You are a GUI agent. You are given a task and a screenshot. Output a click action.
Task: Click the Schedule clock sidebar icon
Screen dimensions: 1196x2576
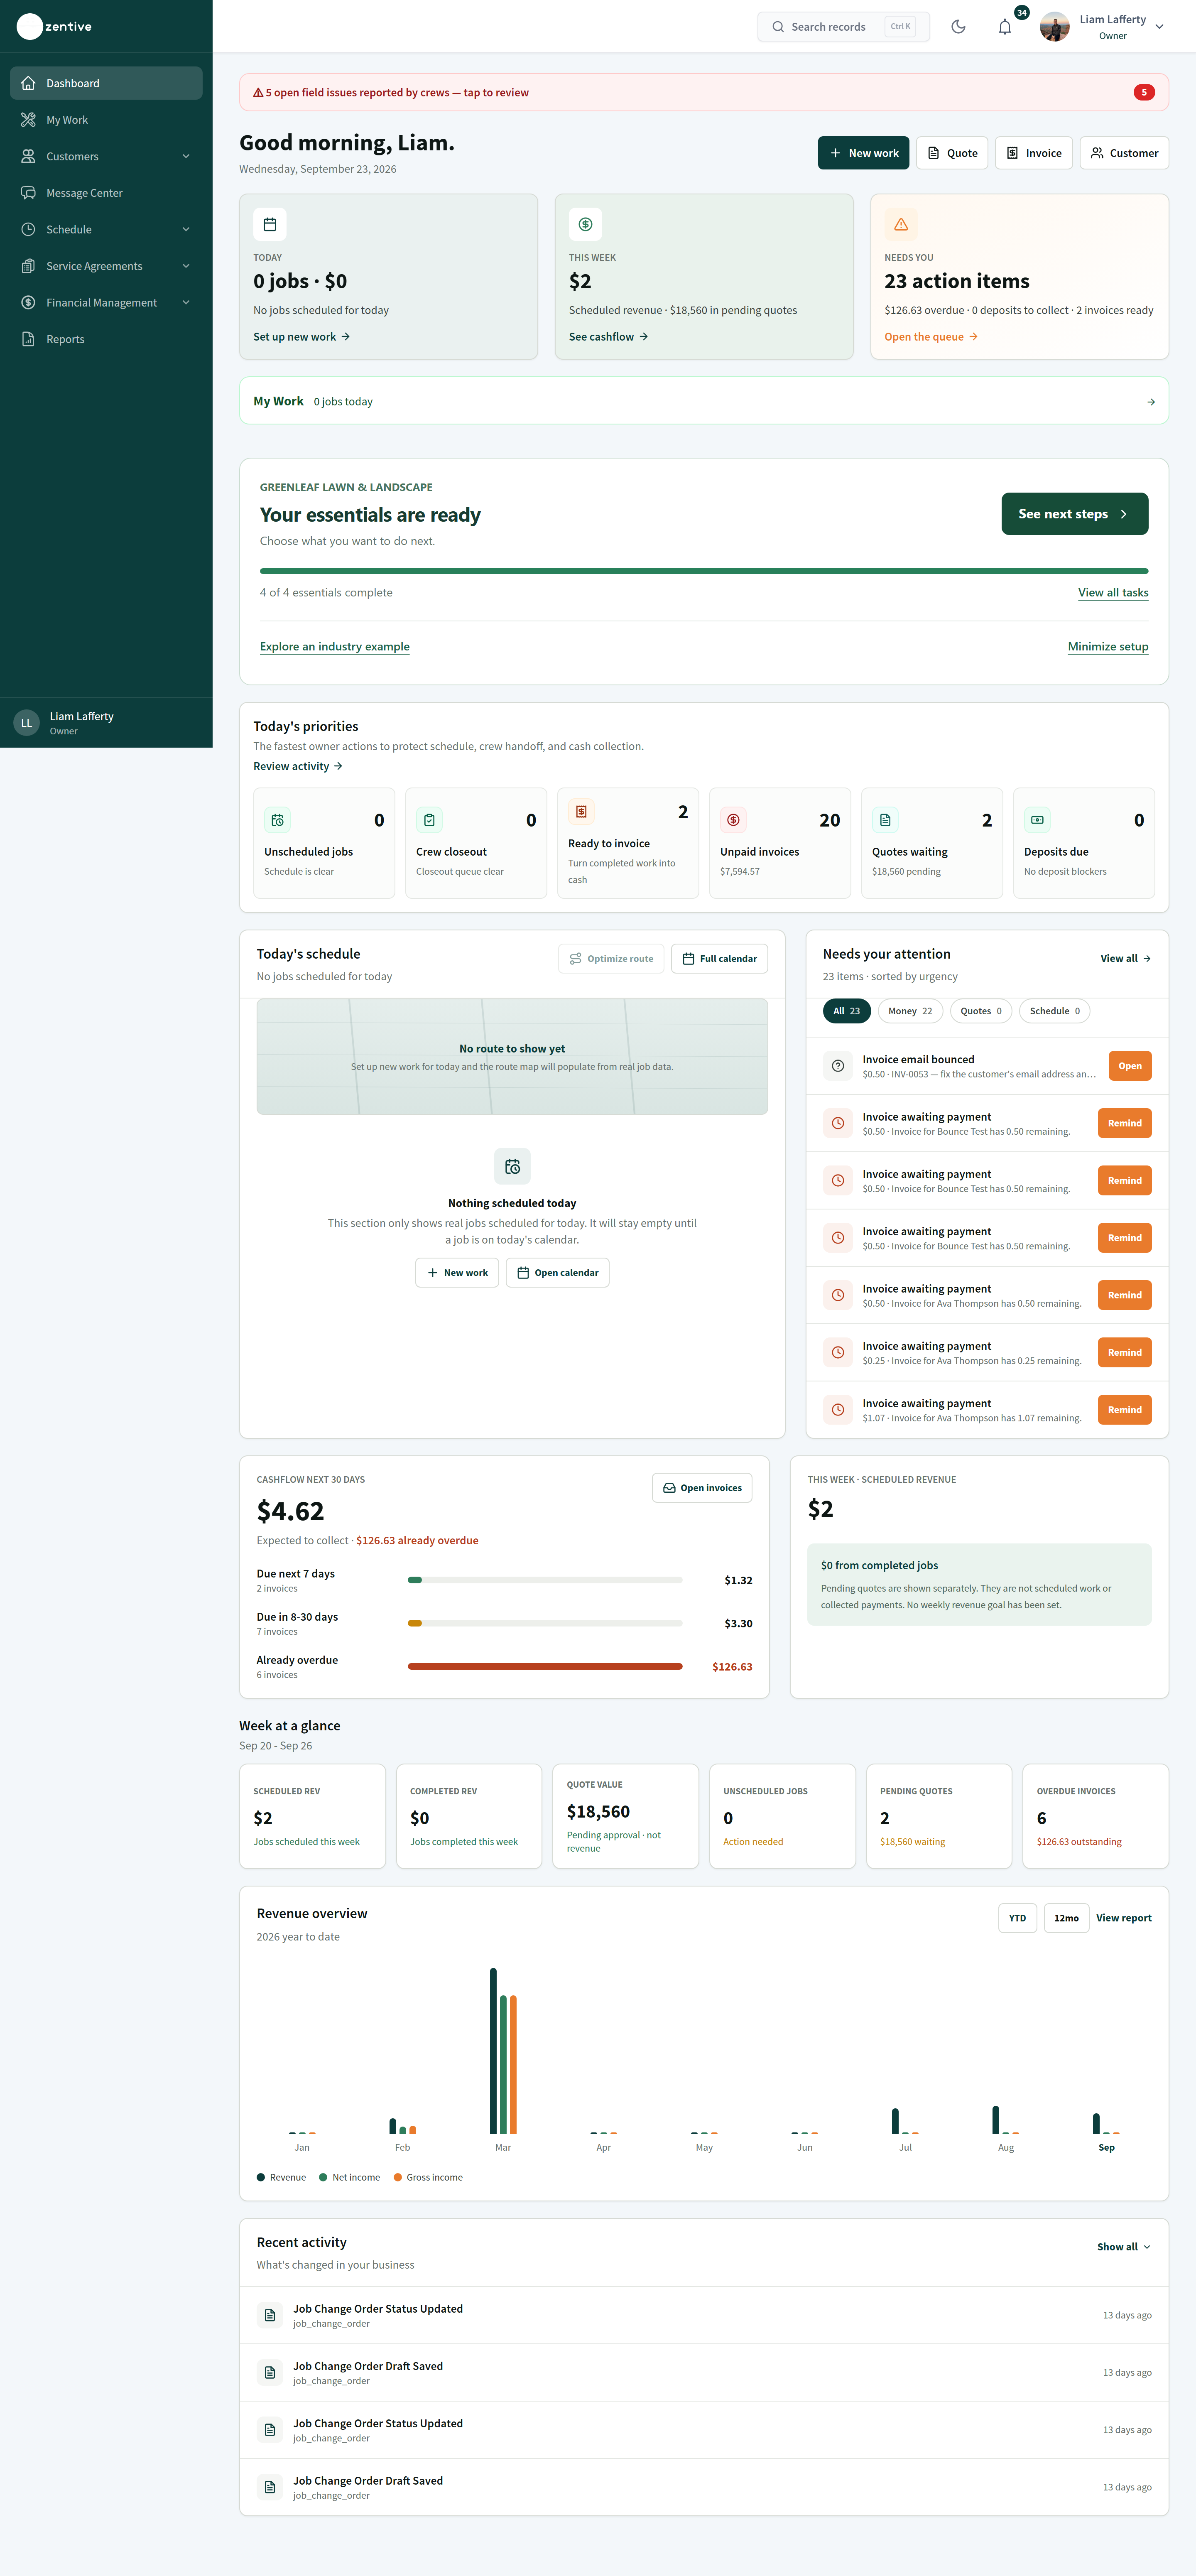[28, 229]
